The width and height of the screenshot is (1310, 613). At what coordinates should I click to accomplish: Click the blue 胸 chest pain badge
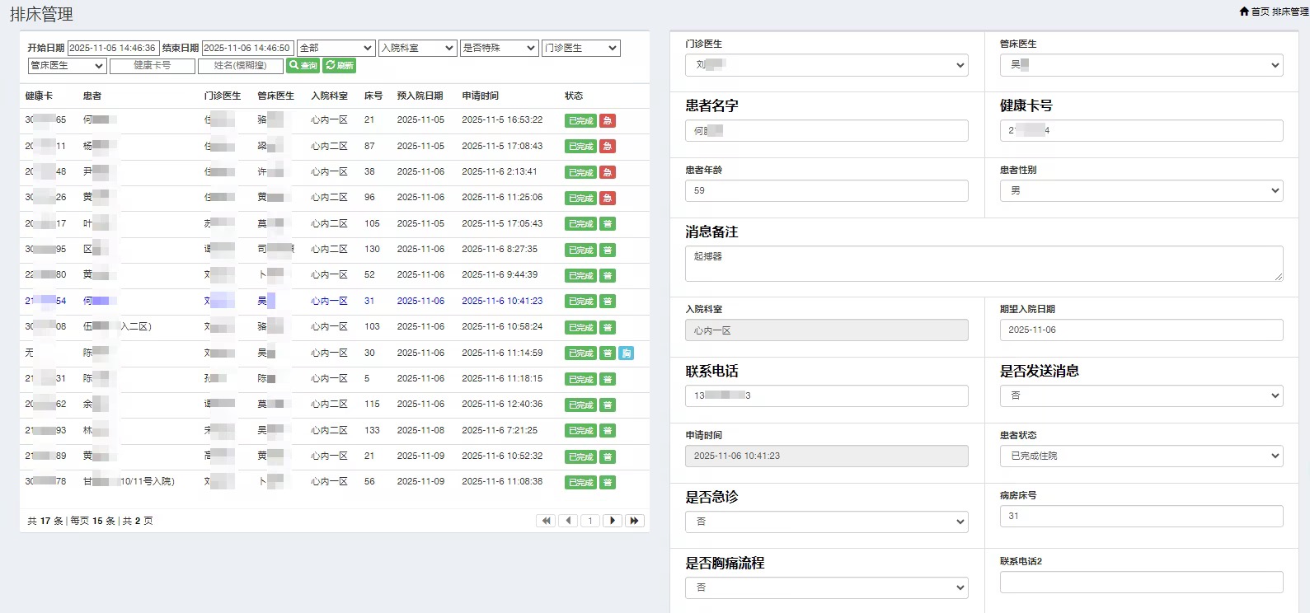click(x=626, y=353)
